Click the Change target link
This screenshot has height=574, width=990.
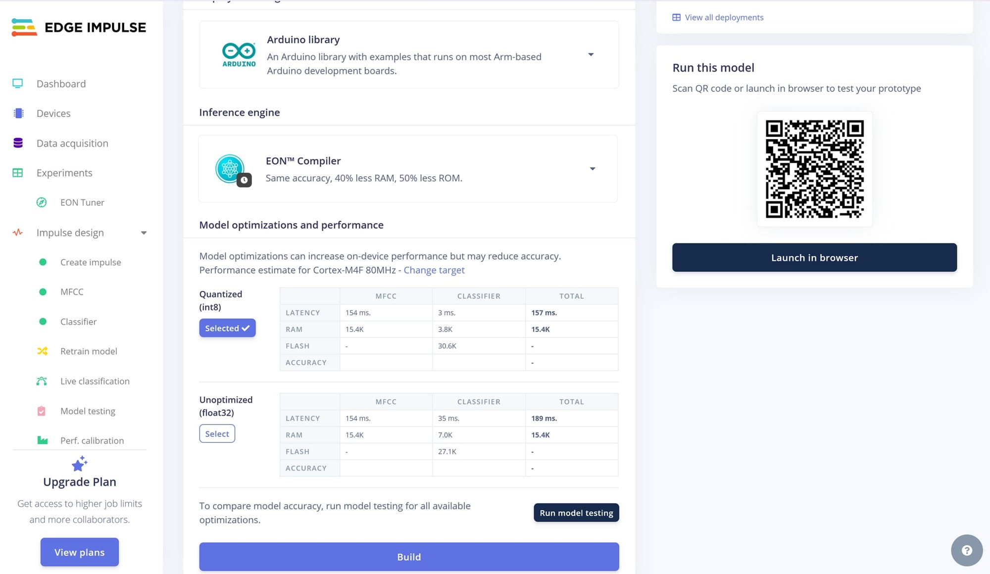tap(434, 270)
